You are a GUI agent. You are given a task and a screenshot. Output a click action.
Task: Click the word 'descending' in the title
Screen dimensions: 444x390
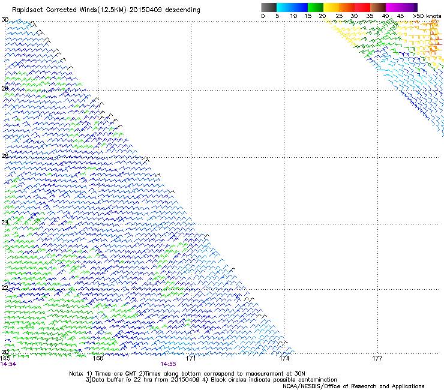(x=182, y=10)
